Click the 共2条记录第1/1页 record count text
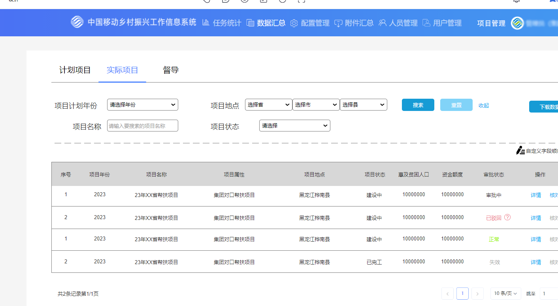Screen dimensions: 558x306 (x=78, y=294)
